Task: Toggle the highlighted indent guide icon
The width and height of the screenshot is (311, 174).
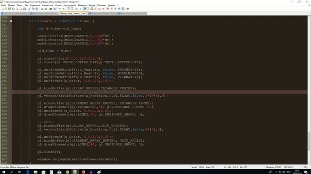Action: pos(84,9)
